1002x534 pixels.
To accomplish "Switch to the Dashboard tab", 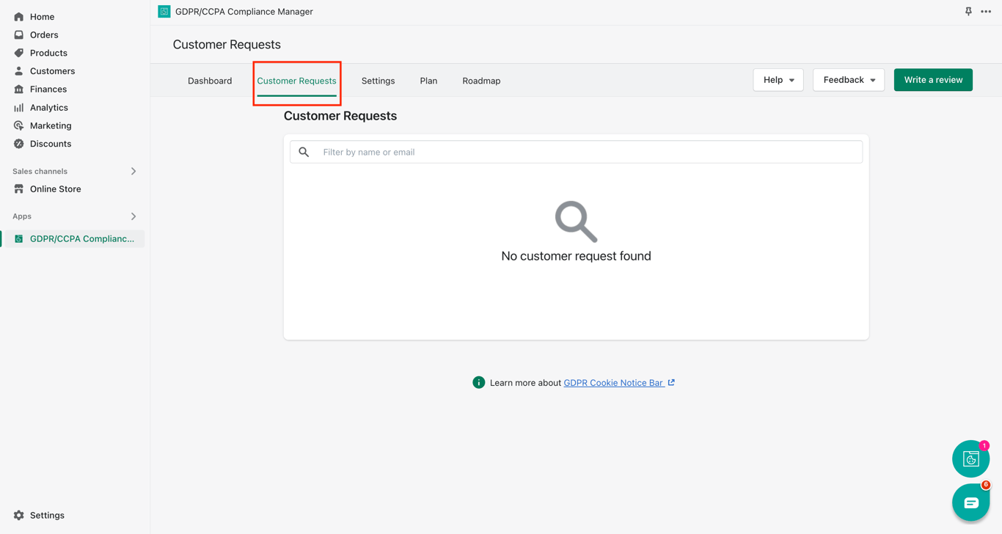I will point(210,81).
